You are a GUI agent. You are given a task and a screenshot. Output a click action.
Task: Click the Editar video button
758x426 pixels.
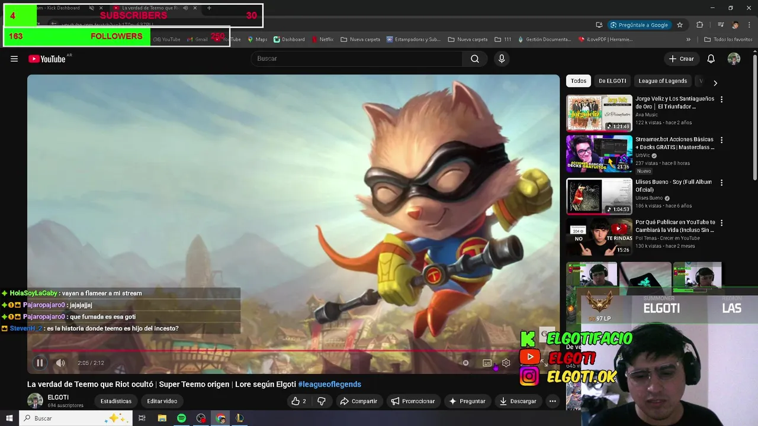tap(162, 401)
